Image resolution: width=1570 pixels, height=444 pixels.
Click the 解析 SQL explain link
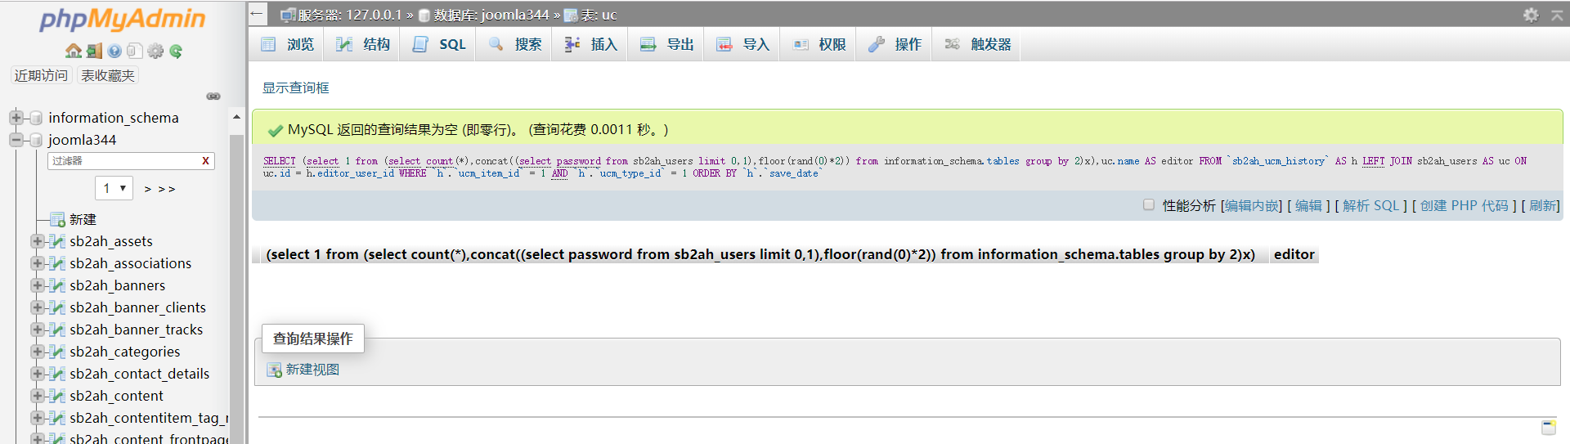pos(1371,205)
